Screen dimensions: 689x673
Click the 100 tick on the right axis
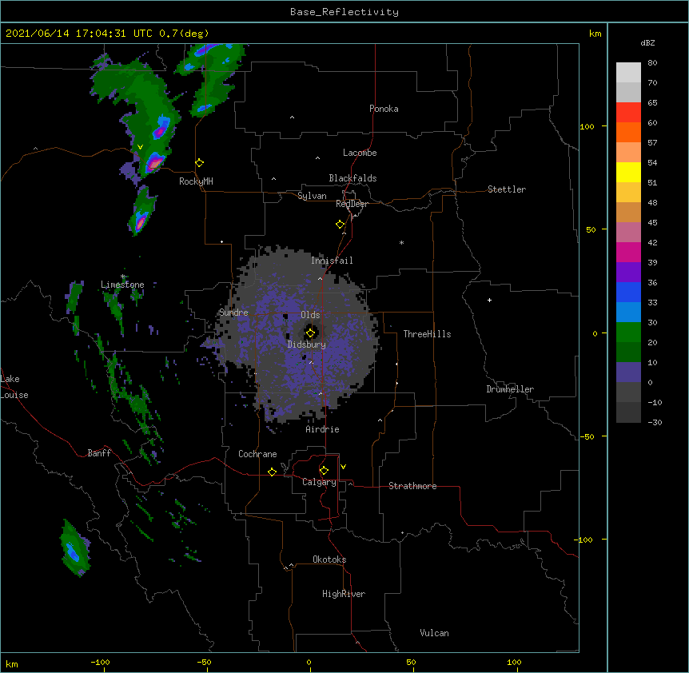(x=587, y=126)
